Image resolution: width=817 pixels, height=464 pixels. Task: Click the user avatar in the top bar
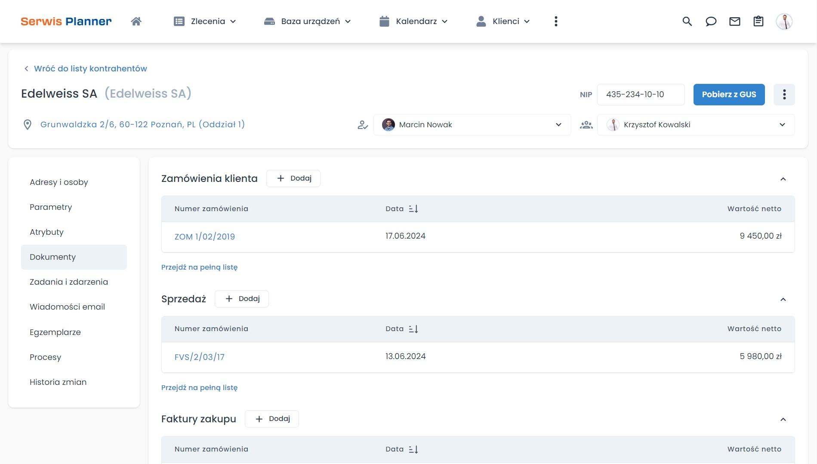click(784, 21)
